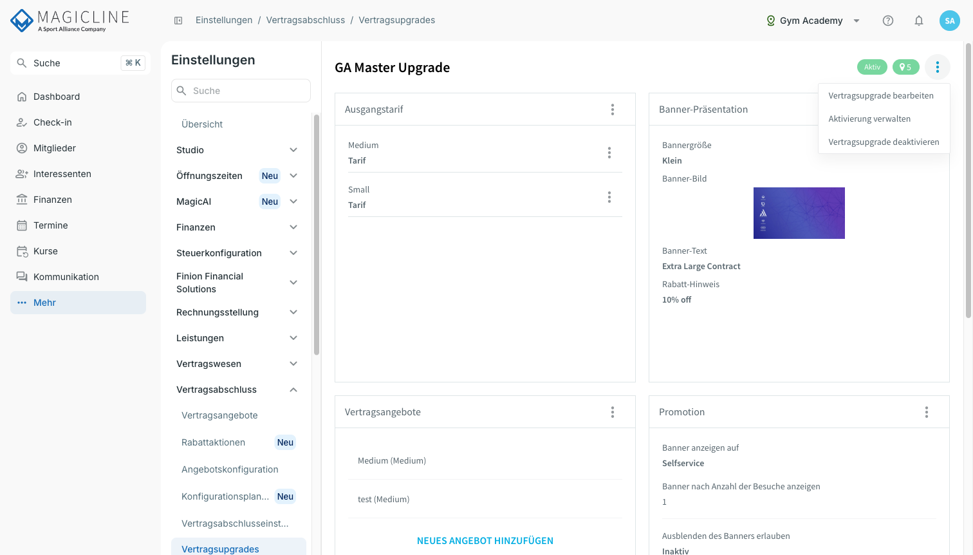
Task: Click the location count badge showing 5
Action: coord(906,67)
